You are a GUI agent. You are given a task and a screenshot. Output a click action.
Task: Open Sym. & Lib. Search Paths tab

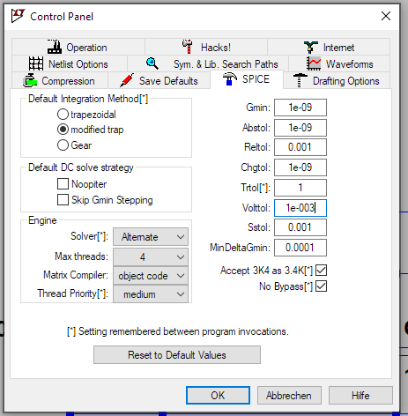(208, 63)
